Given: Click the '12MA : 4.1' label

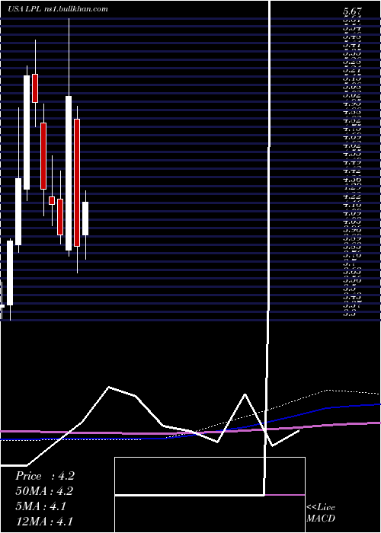Looking at the screenshot, I should click(44, 521).
